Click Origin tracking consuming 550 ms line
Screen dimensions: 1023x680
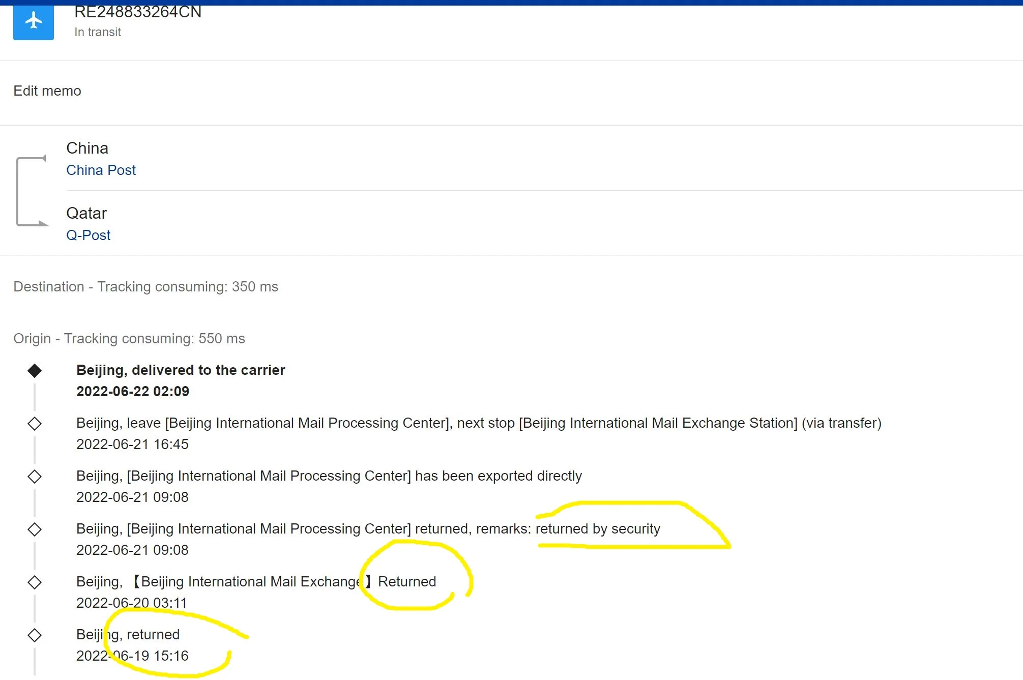(x=129, y=339)
